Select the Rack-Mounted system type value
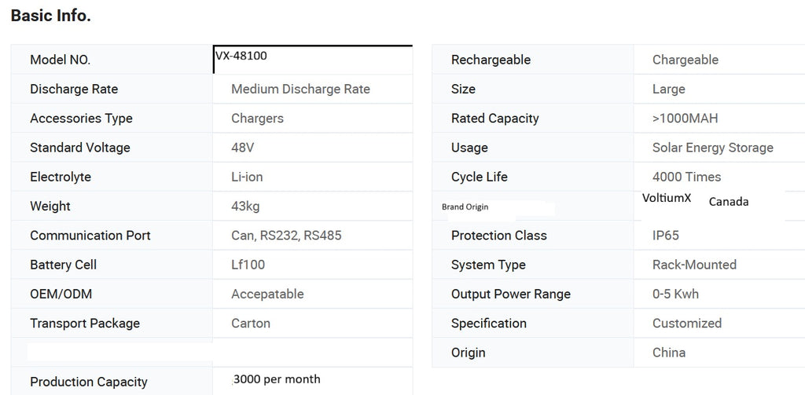The image size is (805, 395). coord(694,265)
